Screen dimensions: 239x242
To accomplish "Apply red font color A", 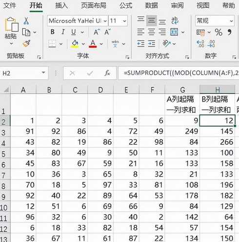I will coord(93,44).
